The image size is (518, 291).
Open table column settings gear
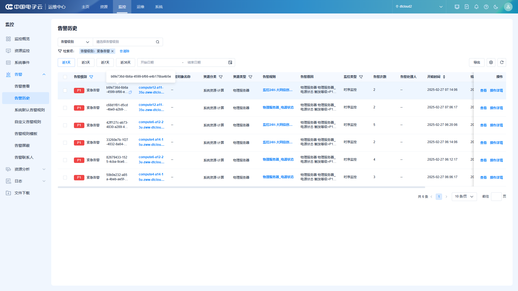point(491,63)
